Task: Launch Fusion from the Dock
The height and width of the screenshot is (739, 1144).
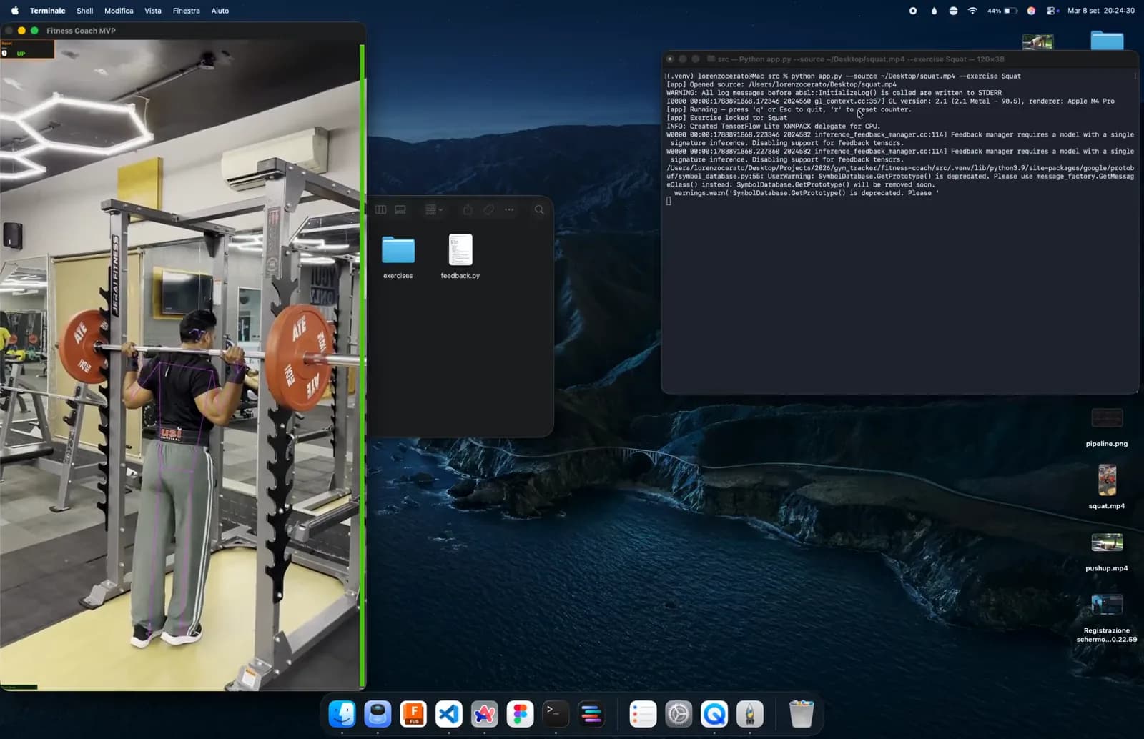Action: click(413, 713)
